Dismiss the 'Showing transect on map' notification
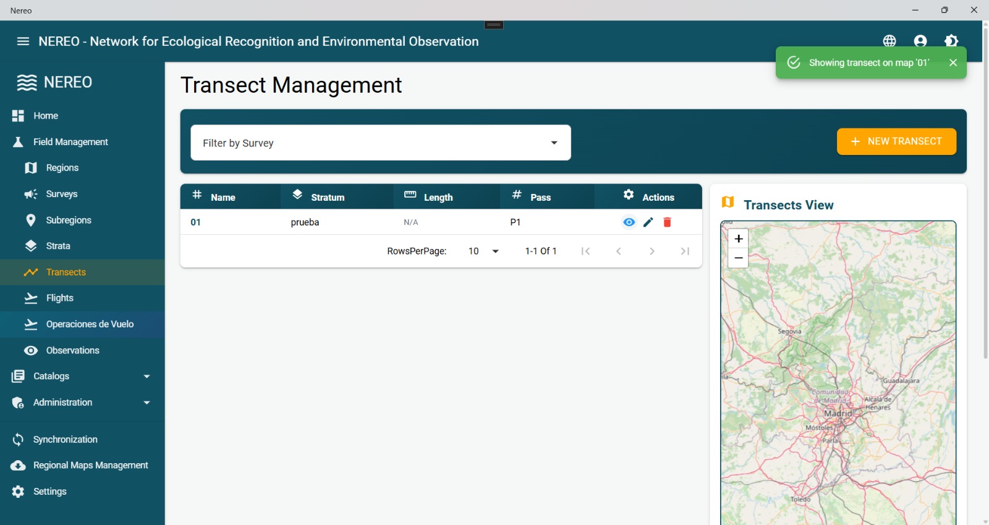 pyautogui.click(x=953, y=62)
